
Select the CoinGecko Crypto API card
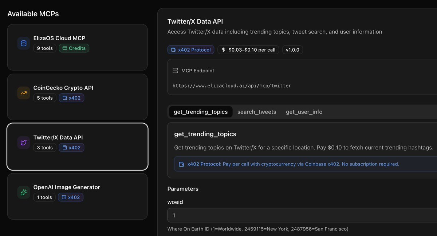(x=77, y=97)
